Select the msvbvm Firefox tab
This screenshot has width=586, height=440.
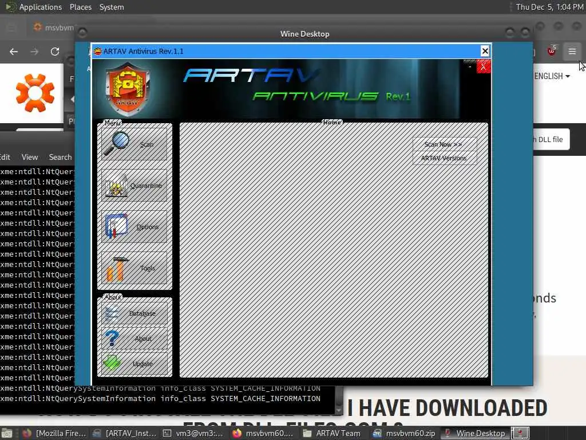point(53,27)
